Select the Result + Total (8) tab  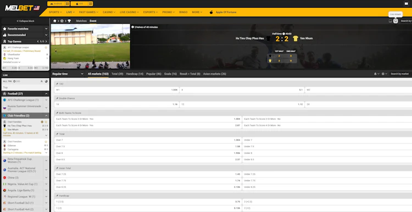click(x=190, y=74)
